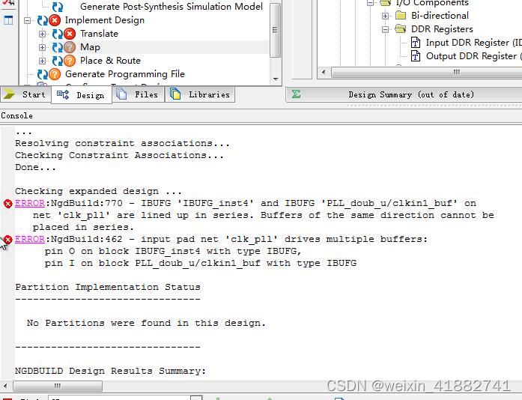Open the ERROR link for NgdBuild:770
Screen dimensions: 522x400
30,203
